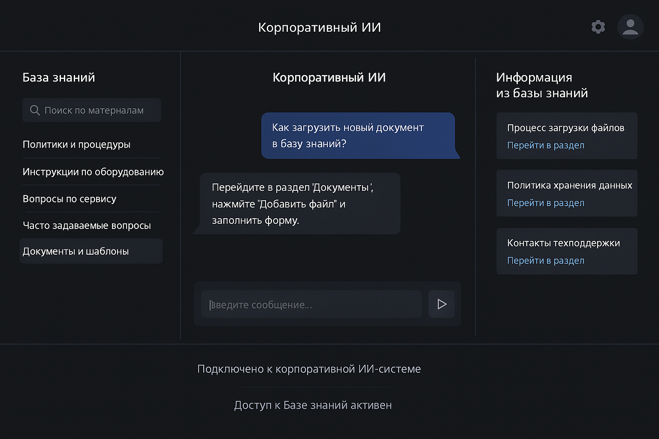The image size is (659, 439).
Task: Open the Процесс загрузки файлов card
Action: 565,128
